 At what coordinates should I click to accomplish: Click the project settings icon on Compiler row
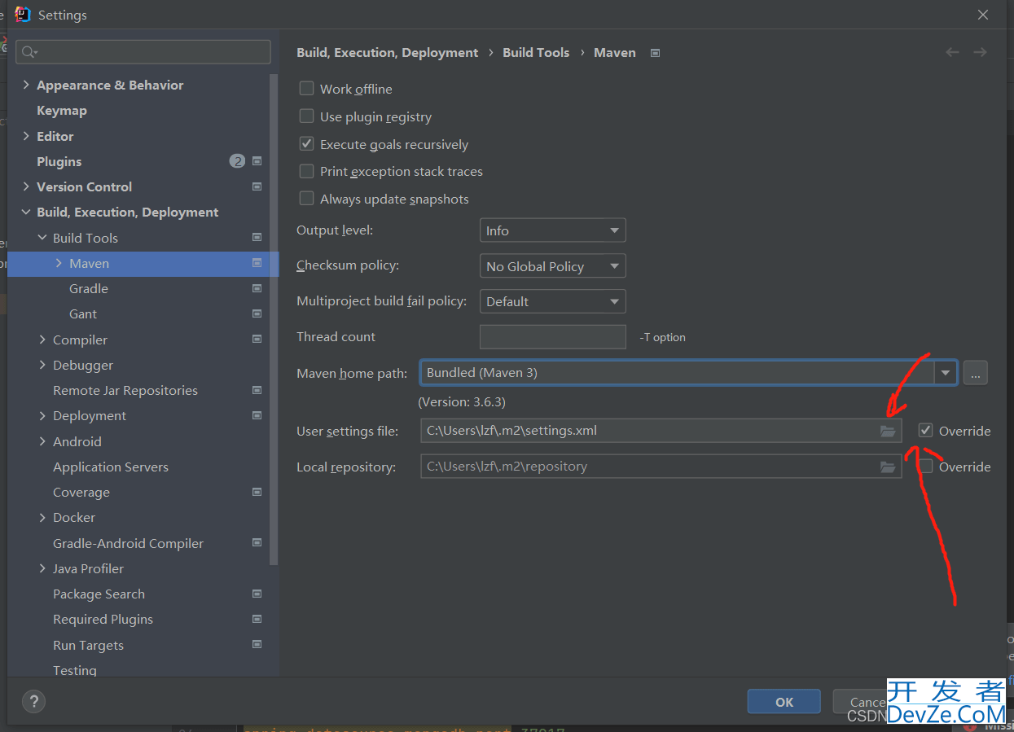257,340
